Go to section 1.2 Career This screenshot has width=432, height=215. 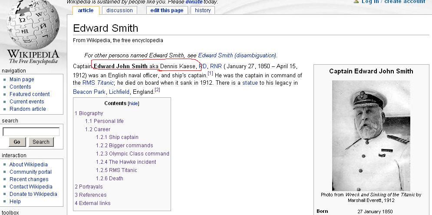[98, 129]
